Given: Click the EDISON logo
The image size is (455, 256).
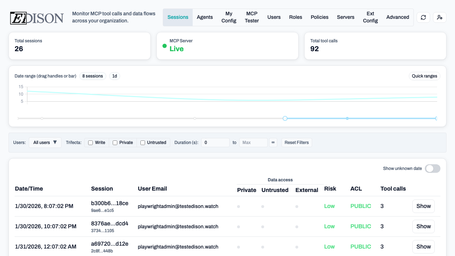Looking at the screenshot, I should (x=36, y=17).
